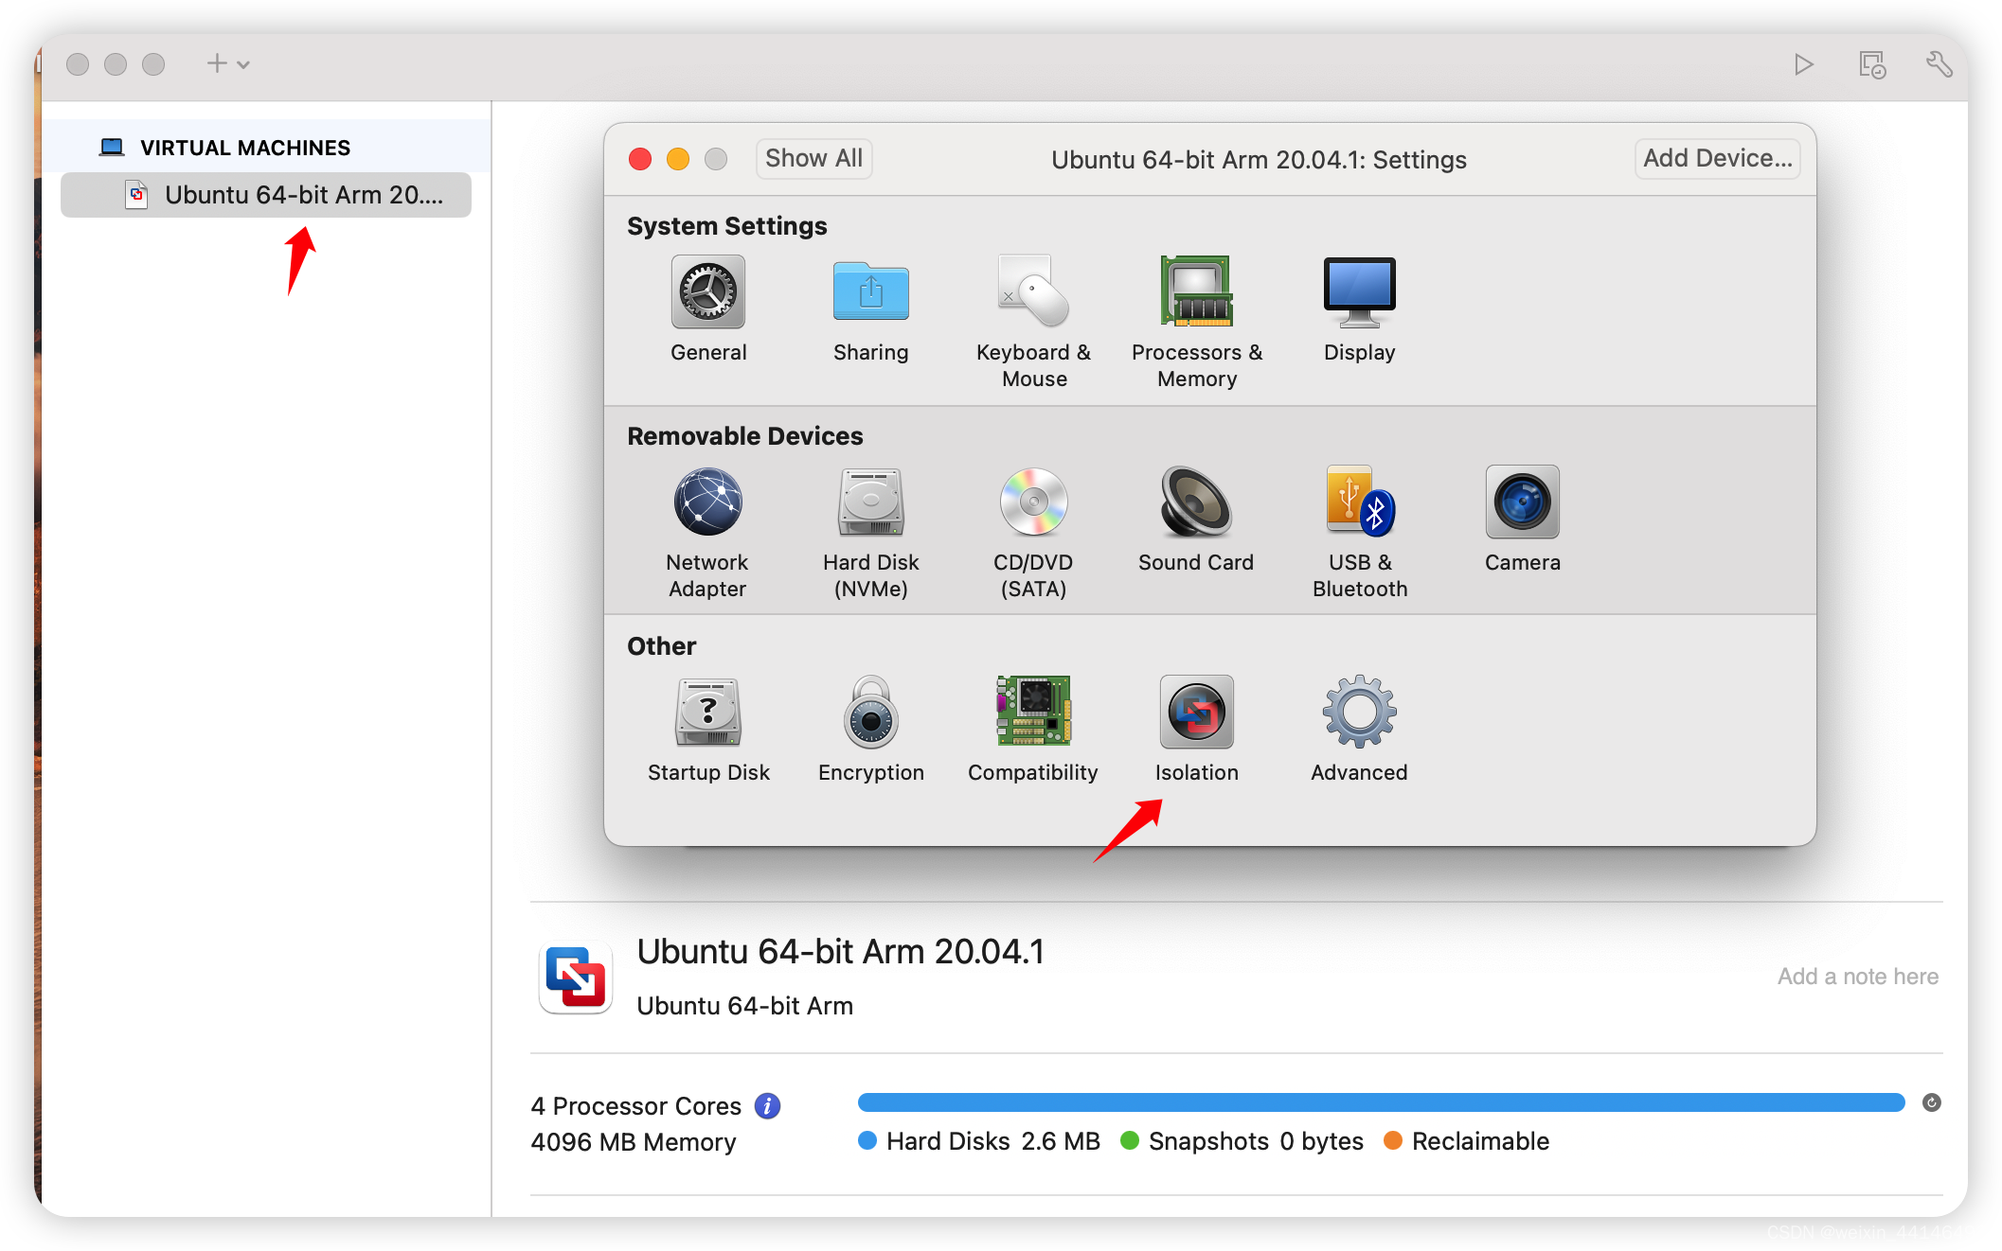The height and width of the screenshot is (1251, 2002).
Task: Click the plus button to add VM
Action: [217, 63]
